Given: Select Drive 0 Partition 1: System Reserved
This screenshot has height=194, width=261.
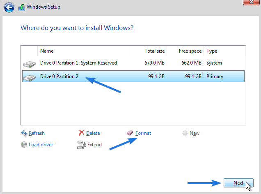Looking at the screenshot, I should pos(133,63).
